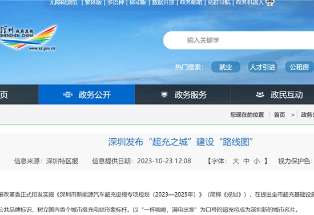
Task: Set font size to 大
Action: 236,161
